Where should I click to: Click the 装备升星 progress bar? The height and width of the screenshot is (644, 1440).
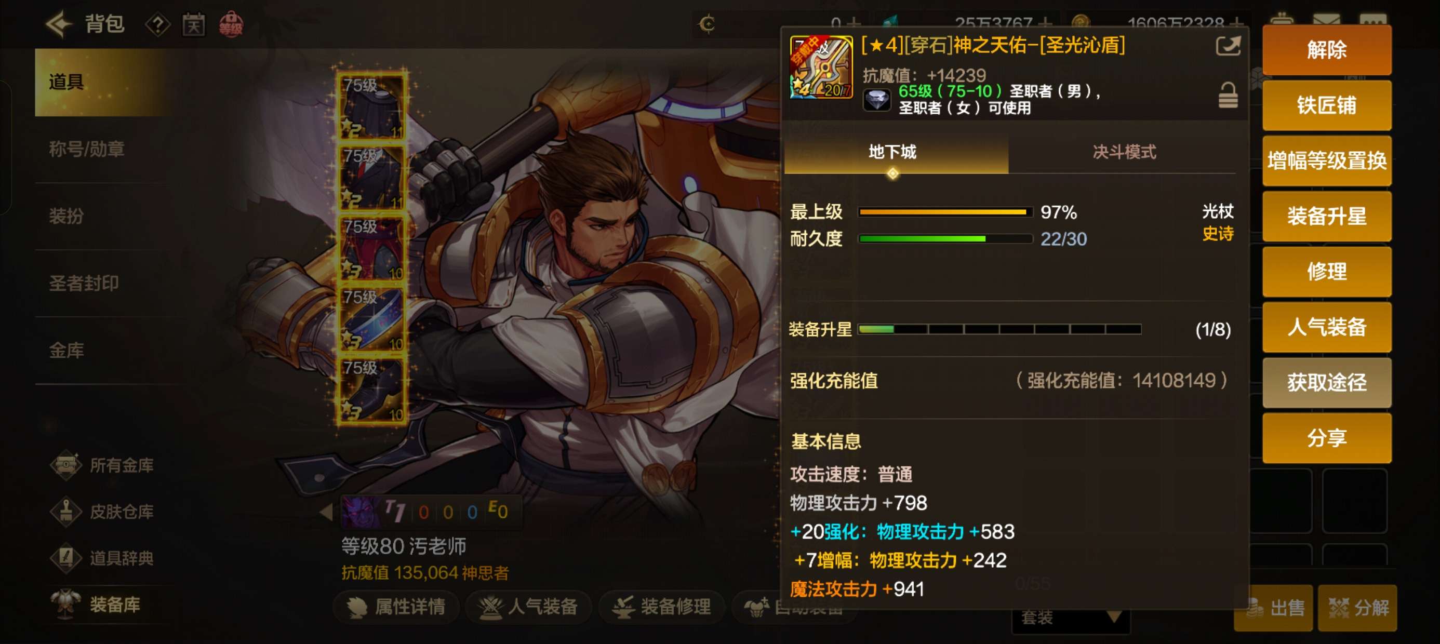coord(999,329)
